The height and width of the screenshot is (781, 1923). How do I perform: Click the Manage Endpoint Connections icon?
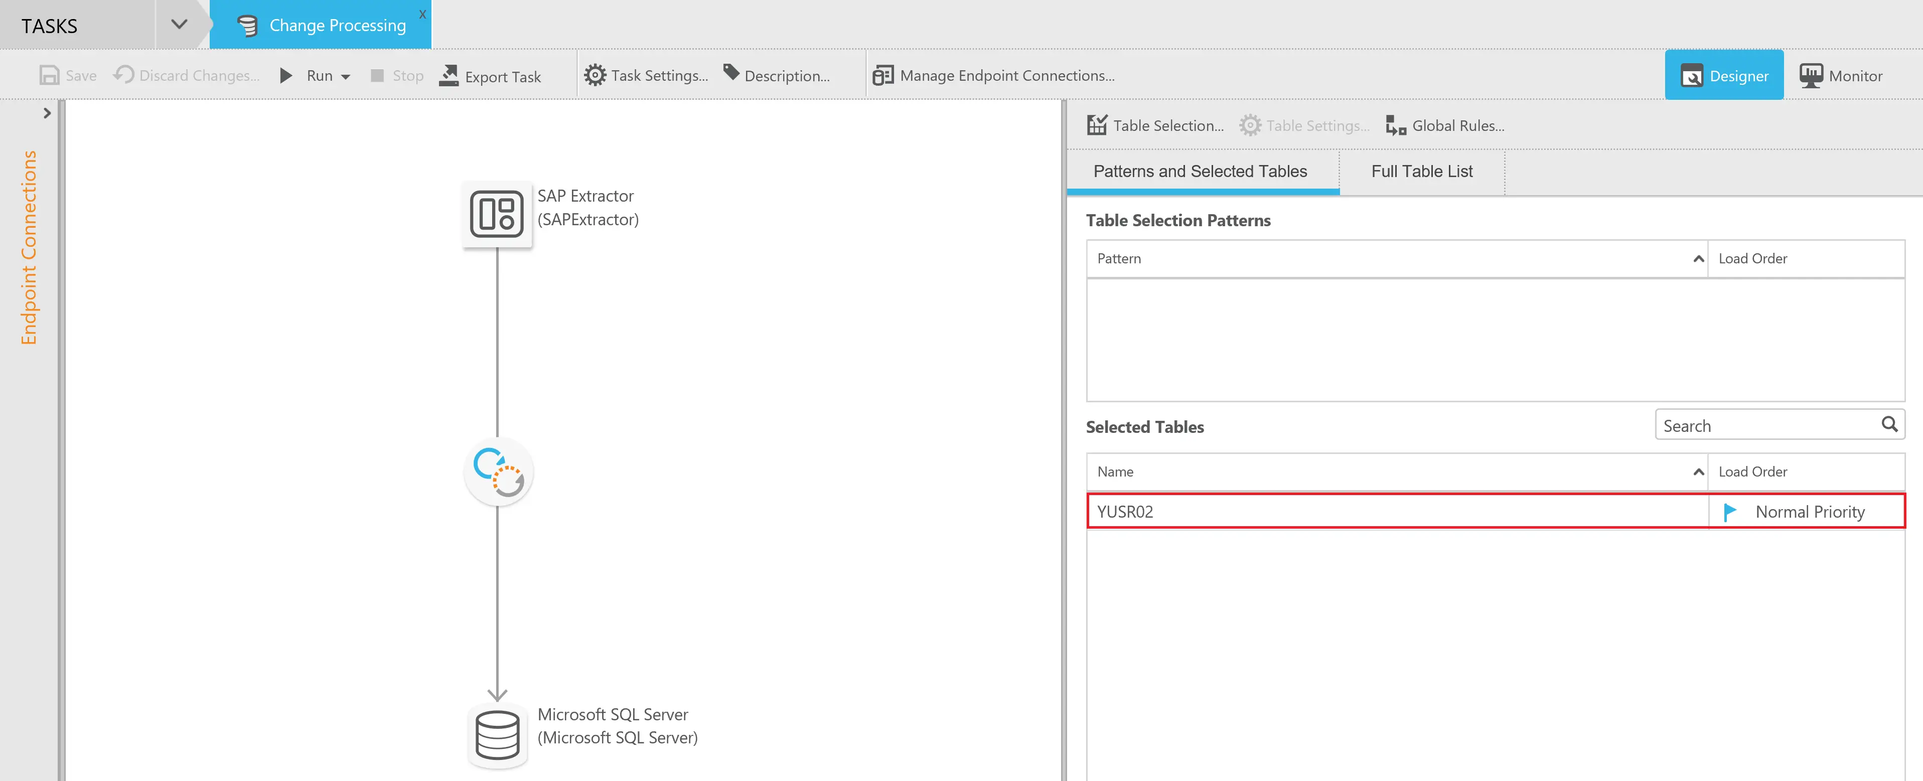pyautogui.click(x=883, y=75)
